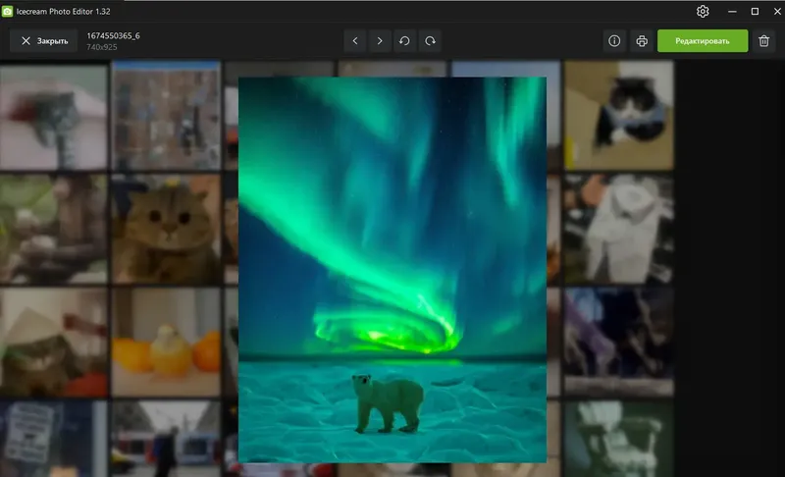Select the person near tram thumbnail
785x477 pixels.
click(166, 439)
